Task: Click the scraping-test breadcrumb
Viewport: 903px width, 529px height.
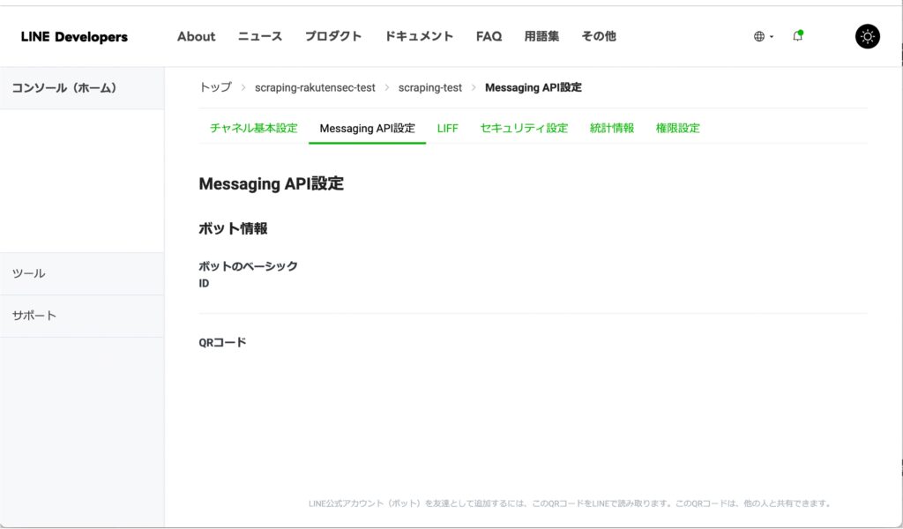Action: 430,87
